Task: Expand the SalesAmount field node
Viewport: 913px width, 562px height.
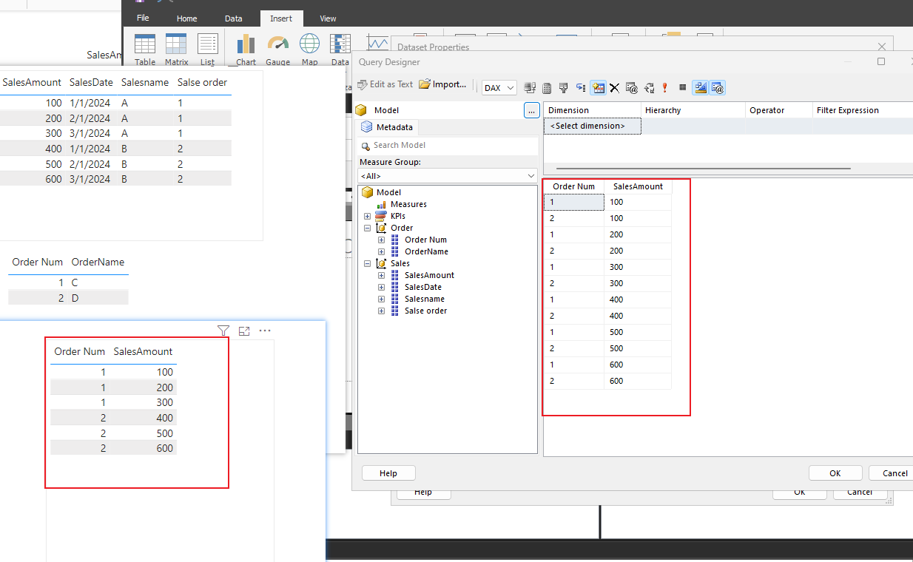Action: point(382,275)
